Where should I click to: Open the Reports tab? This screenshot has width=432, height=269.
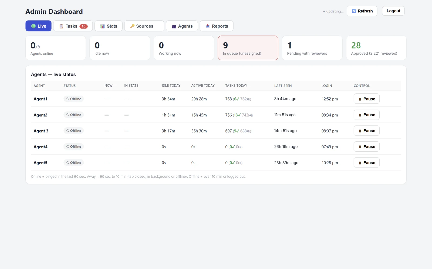tap(217, 26)
